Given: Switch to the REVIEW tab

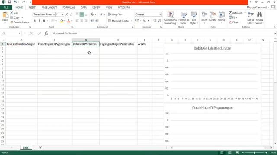Looking at the screenshot, I should 96,8.
